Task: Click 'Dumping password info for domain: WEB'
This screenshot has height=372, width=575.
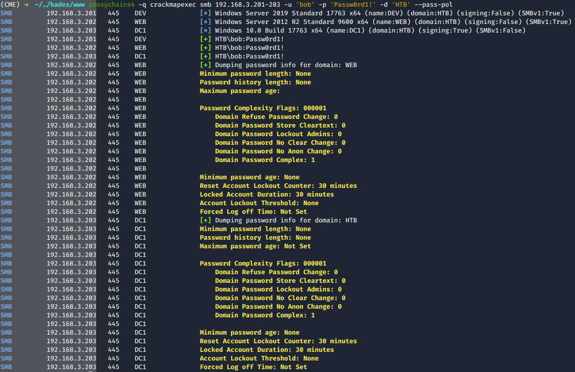Action: point(278,65)
